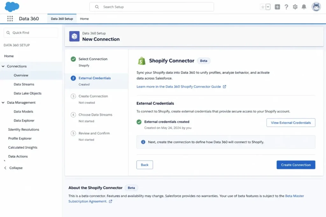Open Data Lake Objects in the sidebar
The image size is (326, 217).
click(x=27, y=93)
